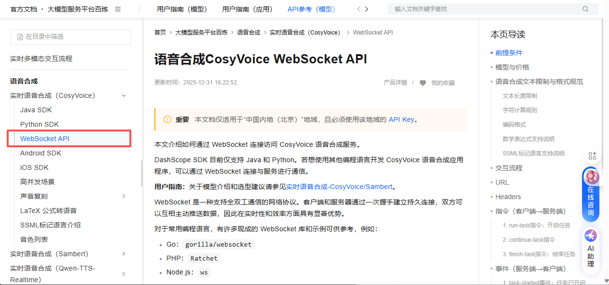Image resolution: width=609 pixels, height=285 pixels.
Task: Switch to 用户指南（模型） tab
Action: 181,9
